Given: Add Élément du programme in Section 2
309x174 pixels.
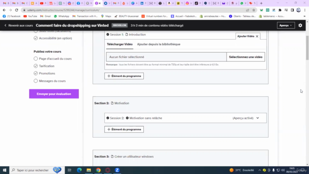Looking at the screenshot, I should click(124, 130).
